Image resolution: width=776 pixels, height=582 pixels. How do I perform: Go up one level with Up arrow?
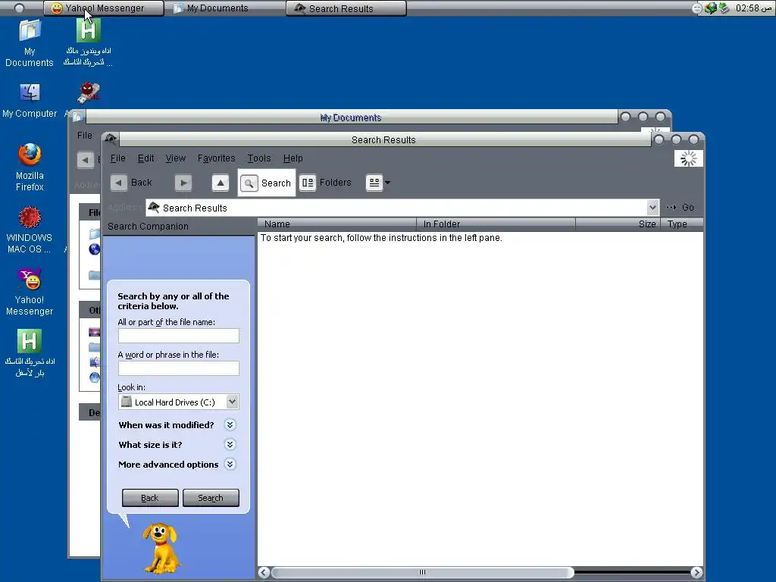(x=221, y=183)
